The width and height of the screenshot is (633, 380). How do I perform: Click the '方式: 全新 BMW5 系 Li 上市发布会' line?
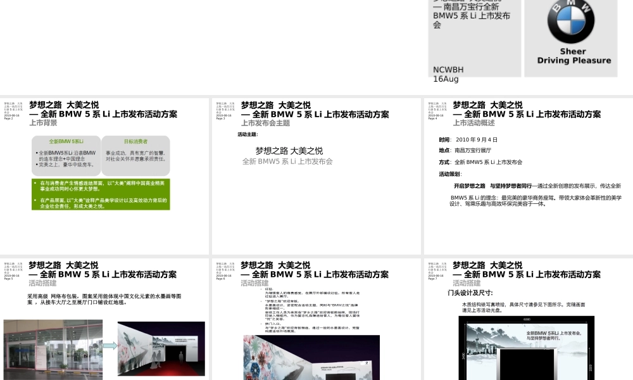pos(480,162)
